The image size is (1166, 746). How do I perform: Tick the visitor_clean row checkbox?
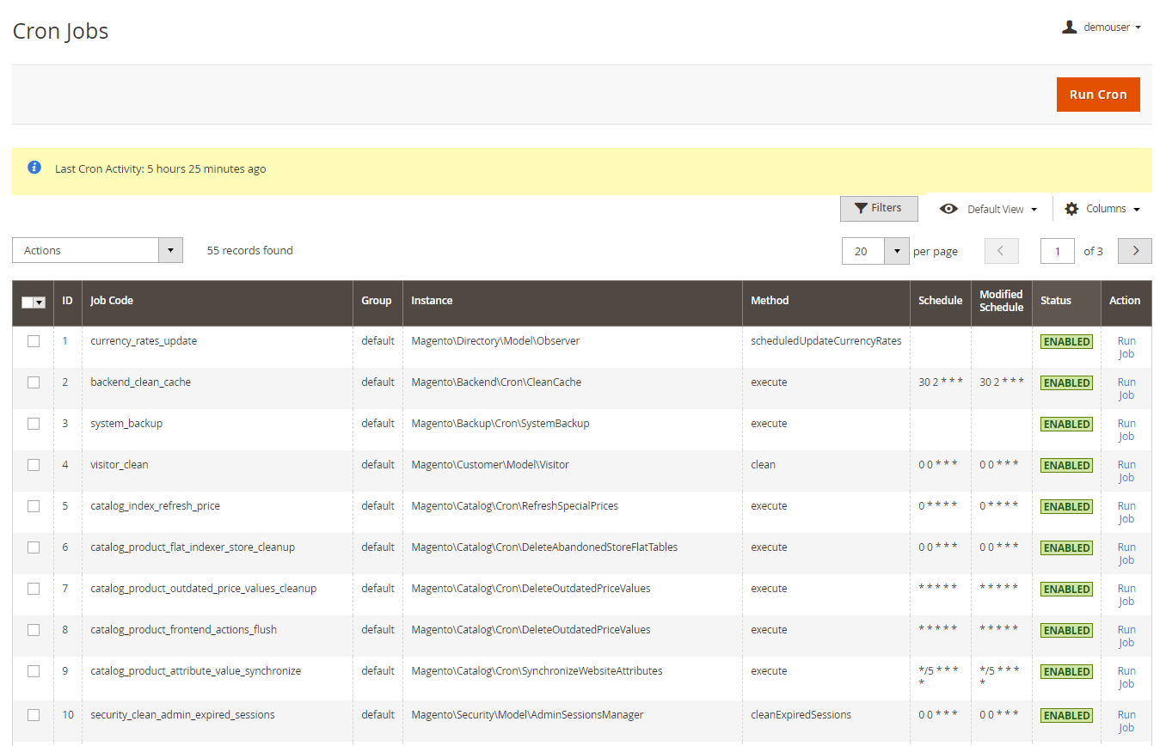tap(34, 465)
